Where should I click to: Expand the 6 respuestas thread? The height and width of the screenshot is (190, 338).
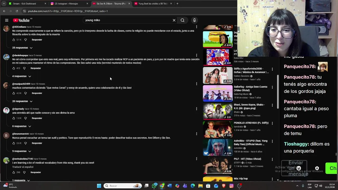pyautogui.click(x=22, y=126)
